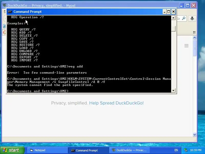Viewport: 205px width, 154px height.
Task: Click 'Privacy, simplified.' tagline text
Action: [x=69, y=103]
